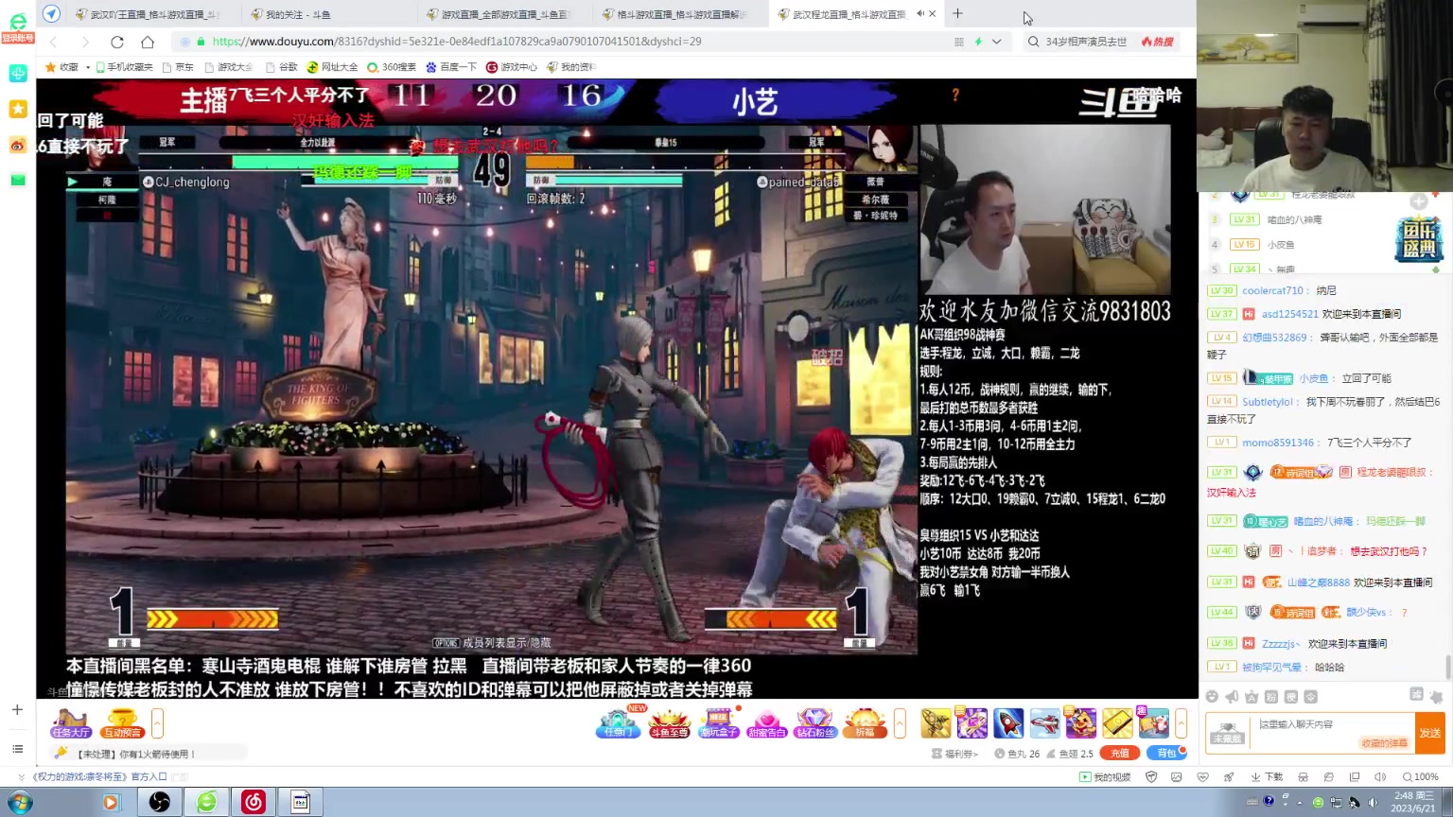Screen dimensions: 1453x817
Task: Open the sidebar list menu icon
Action: 17,749
